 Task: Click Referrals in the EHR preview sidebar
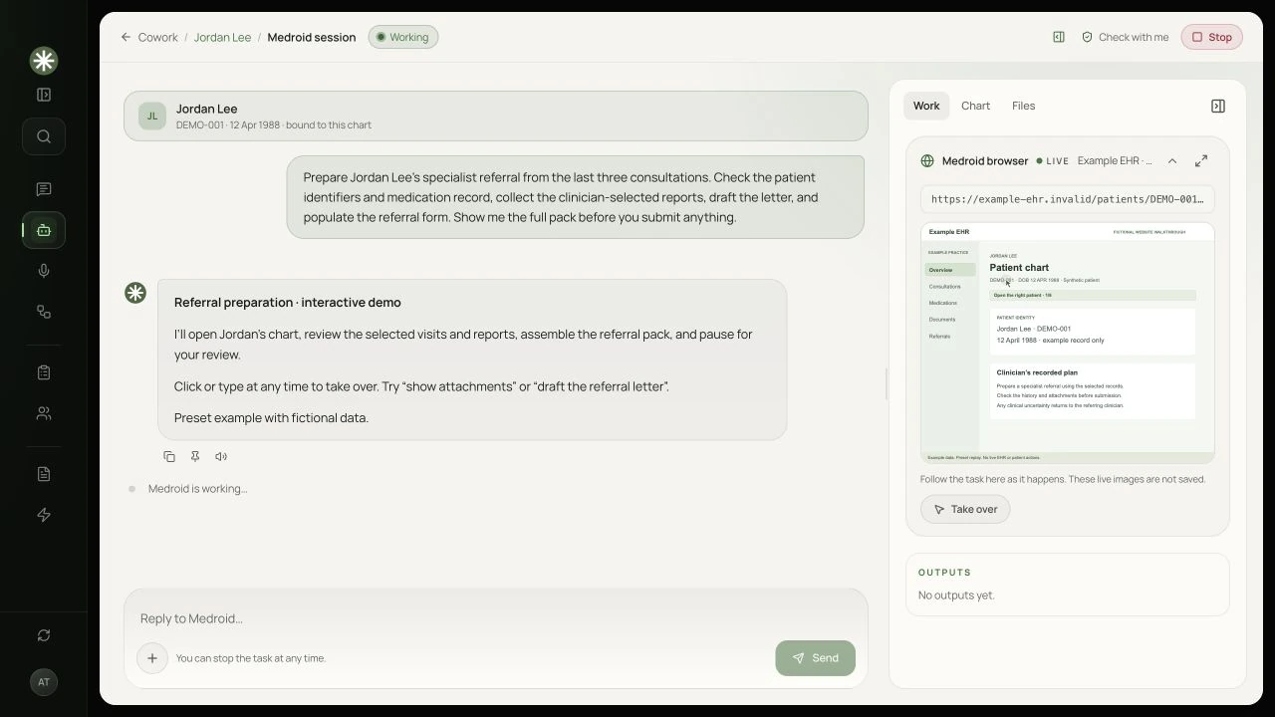[939, 337]
